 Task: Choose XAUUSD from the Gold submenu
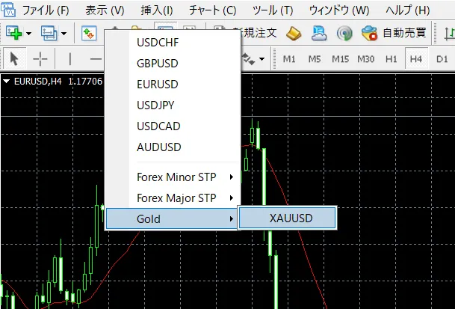(x=291, y=218)
